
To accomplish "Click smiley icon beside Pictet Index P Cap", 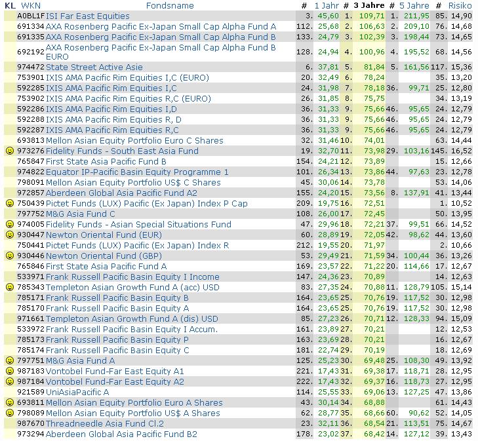I will coord(10,203).
